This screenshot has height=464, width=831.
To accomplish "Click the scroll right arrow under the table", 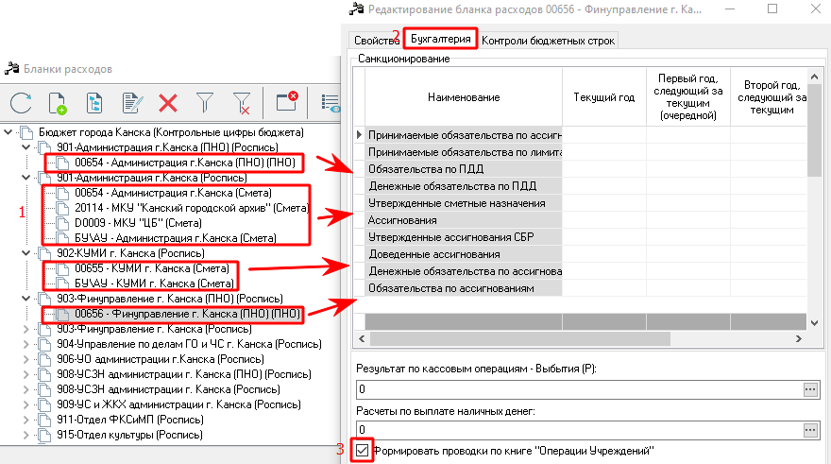I will pyautogui.click(x=798, y=338).
